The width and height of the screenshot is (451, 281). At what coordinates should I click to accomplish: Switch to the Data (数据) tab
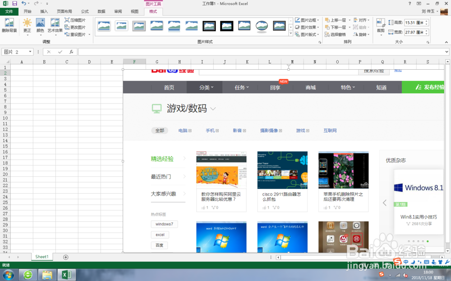[101, 12]
